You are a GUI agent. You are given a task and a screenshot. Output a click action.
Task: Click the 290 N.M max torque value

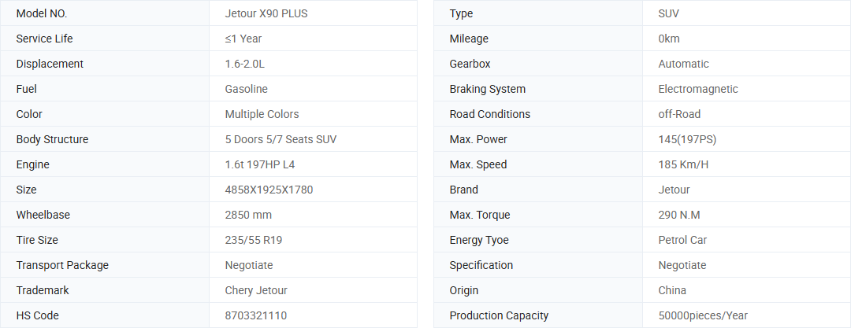coord(679,215)
